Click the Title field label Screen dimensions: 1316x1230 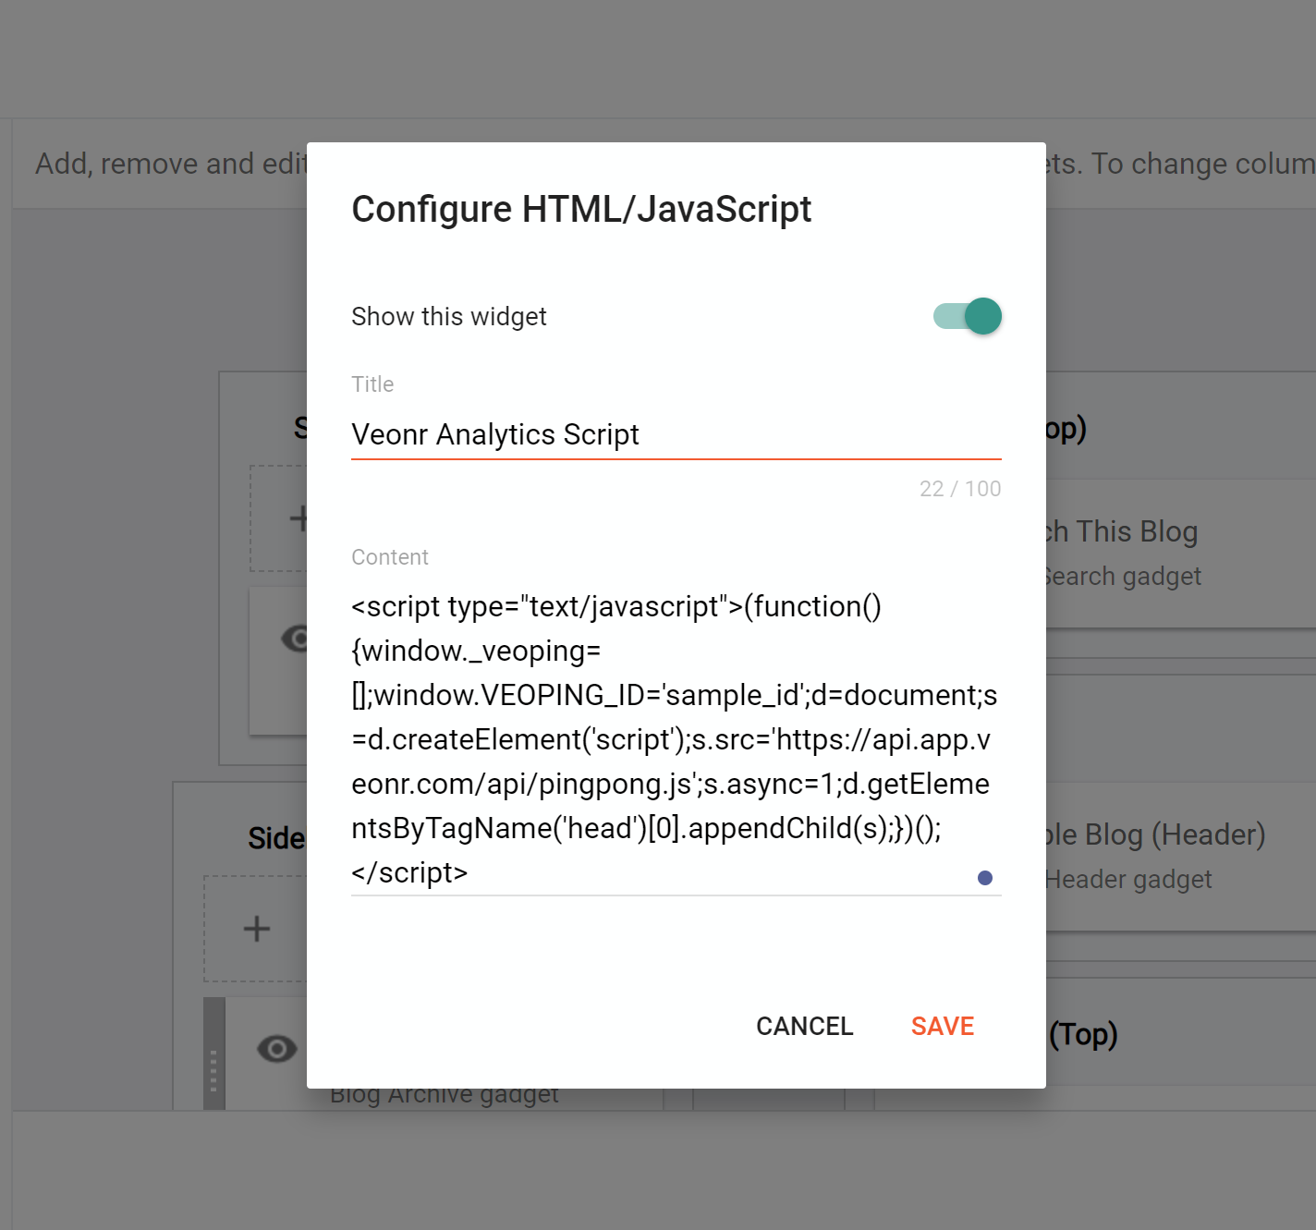(372, 384)
